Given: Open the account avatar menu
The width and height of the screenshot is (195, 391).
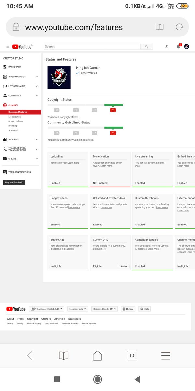Looking at the screenshot, I should (x=187, y=47).
